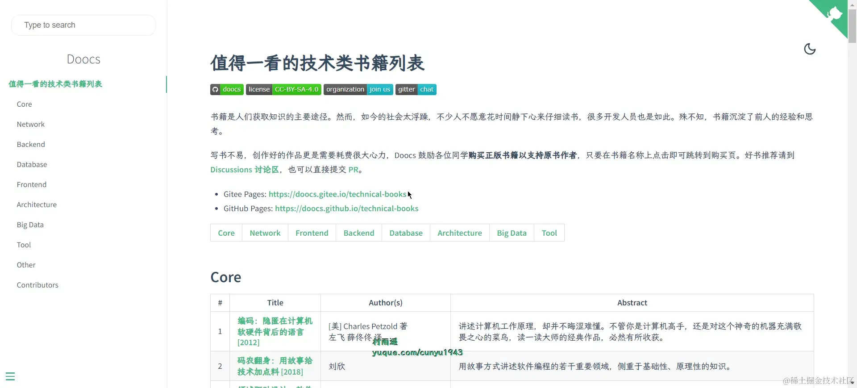
Task: Go to Database in the sidebar
Action: pyautogui.click(x=32, y=164)
